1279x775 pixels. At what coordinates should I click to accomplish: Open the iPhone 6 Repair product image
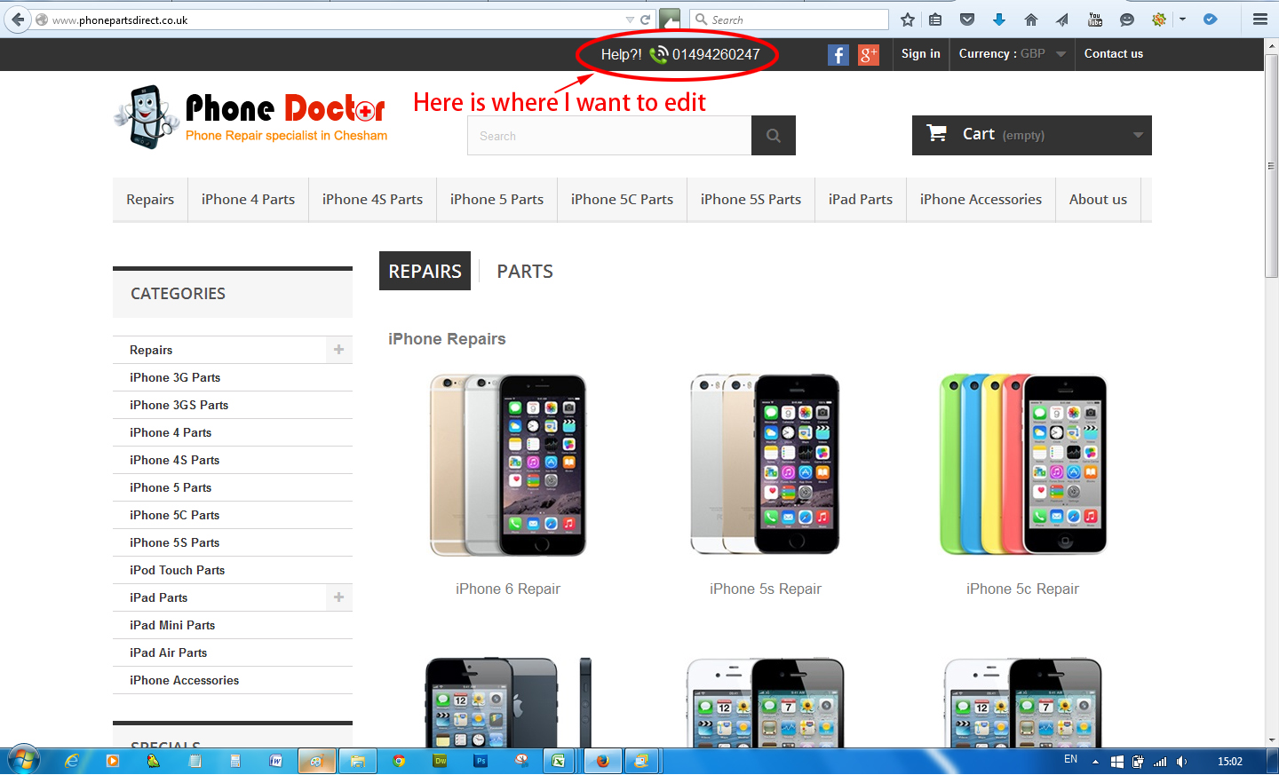point(508,464)
